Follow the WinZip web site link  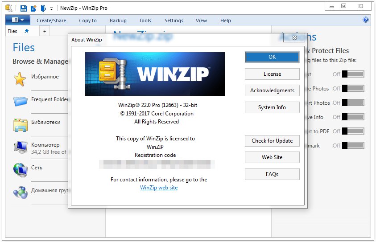[x=159, y=188]
